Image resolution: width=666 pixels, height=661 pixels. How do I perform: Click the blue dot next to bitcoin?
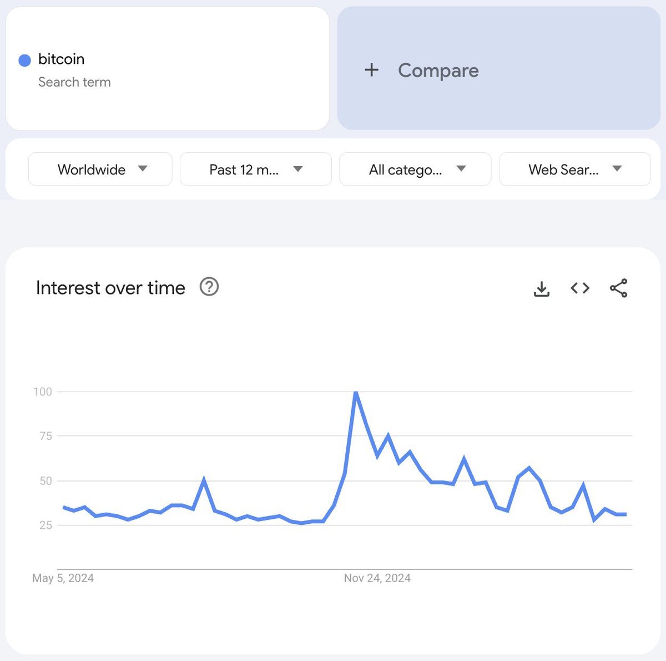point(24,60)
